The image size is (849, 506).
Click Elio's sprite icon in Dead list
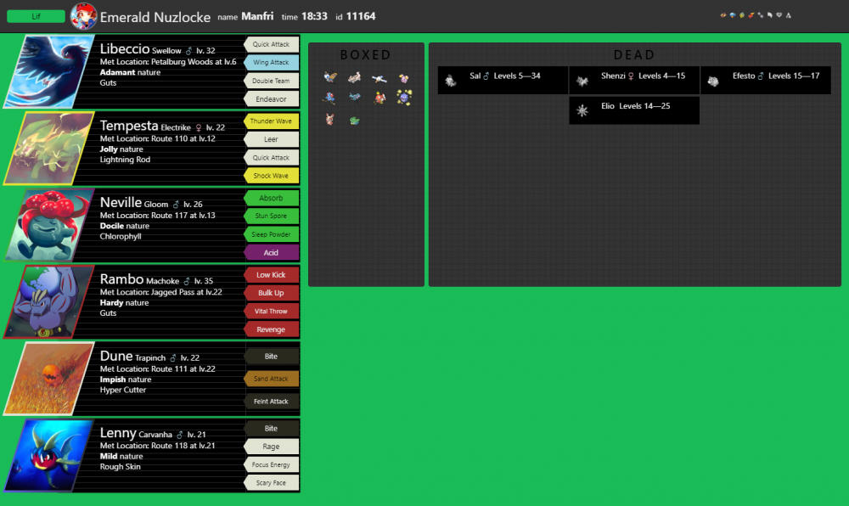coord(582,110)
